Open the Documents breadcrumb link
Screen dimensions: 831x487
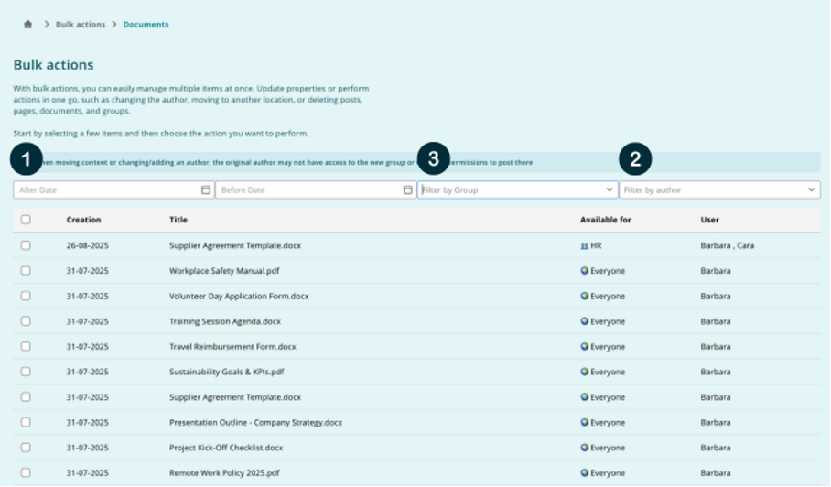coord(146,25)
